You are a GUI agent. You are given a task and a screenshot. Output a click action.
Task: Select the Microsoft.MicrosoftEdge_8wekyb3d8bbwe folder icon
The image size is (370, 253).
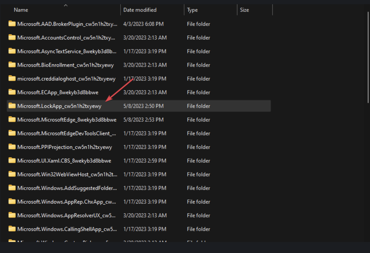coord(12,119)
